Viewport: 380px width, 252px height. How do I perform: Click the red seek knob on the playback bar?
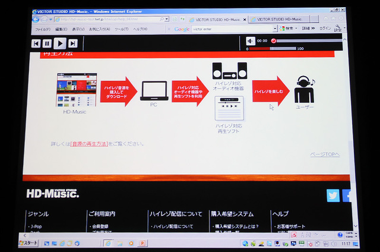[x=274, y=41]
